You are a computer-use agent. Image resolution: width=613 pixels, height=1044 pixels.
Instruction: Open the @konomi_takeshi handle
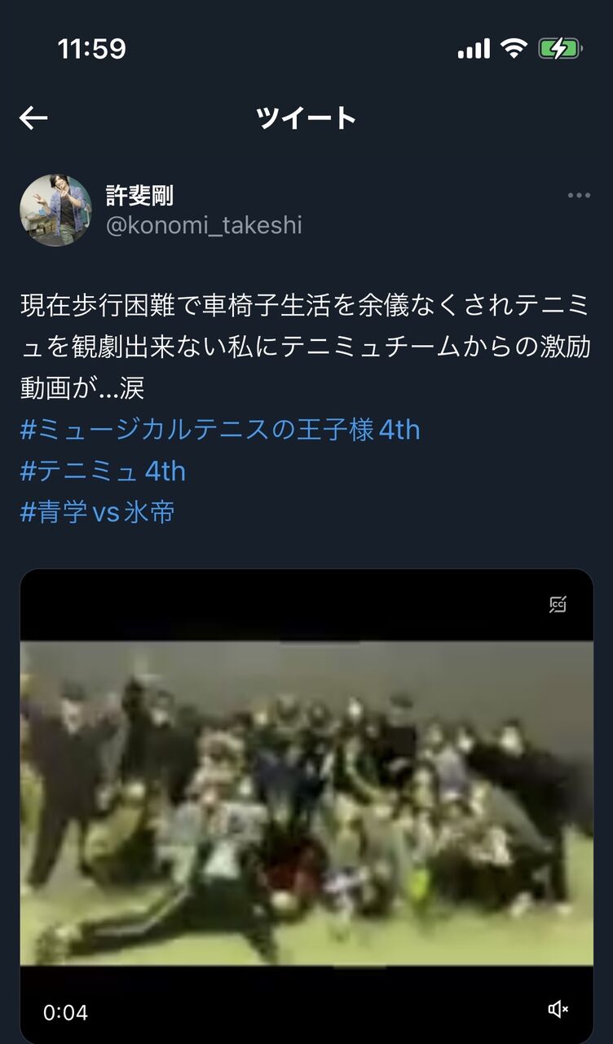(x=204, y=225)
